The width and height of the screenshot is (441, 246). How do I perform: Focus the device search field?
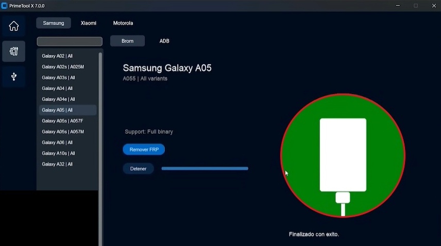(70, 41)
